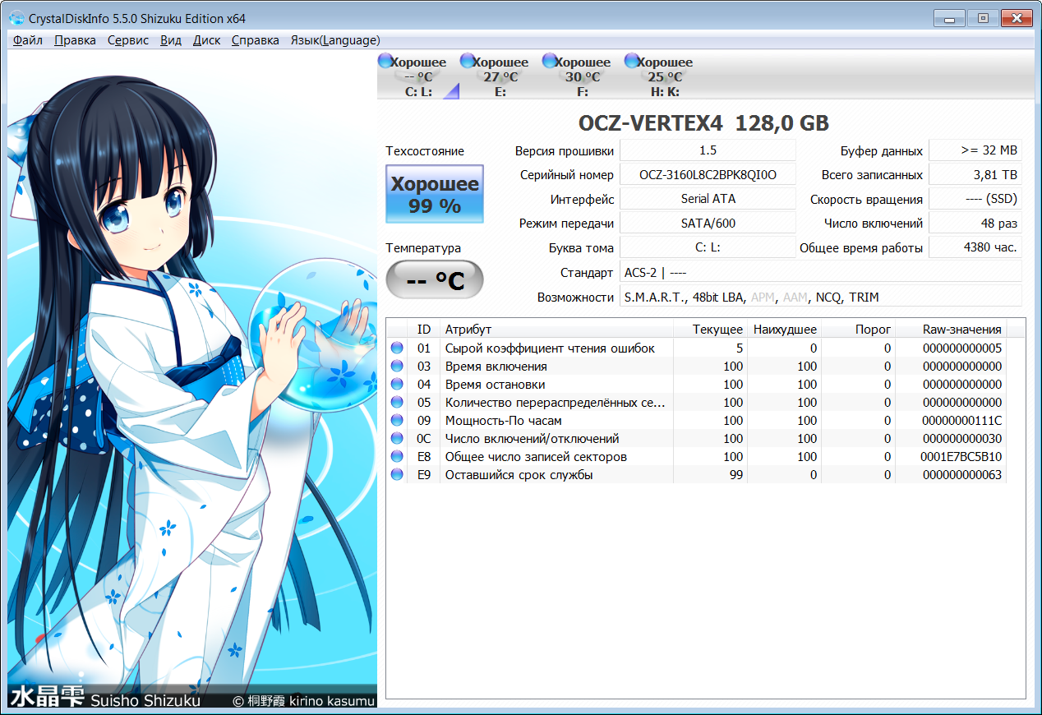Click the -- °C temperature button

tap(435, 281)
